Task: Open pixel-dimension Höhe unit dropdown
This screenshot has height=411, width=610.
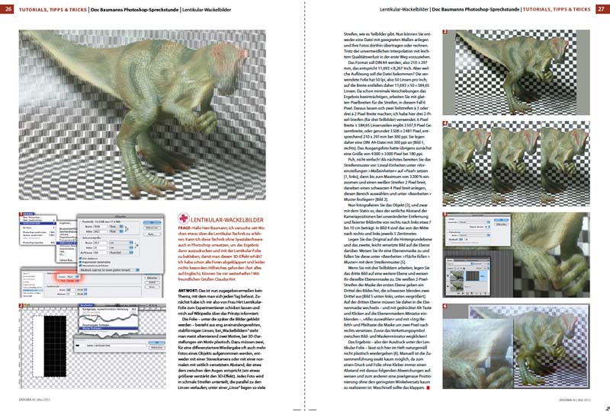Action: point(117,231)
